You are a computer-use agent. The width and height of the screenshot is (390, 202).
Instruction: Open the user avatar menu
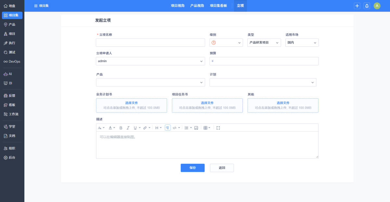click(377, 6)
